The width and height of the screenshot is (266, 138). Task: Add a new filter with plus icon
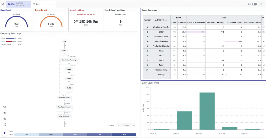point(53,4)
